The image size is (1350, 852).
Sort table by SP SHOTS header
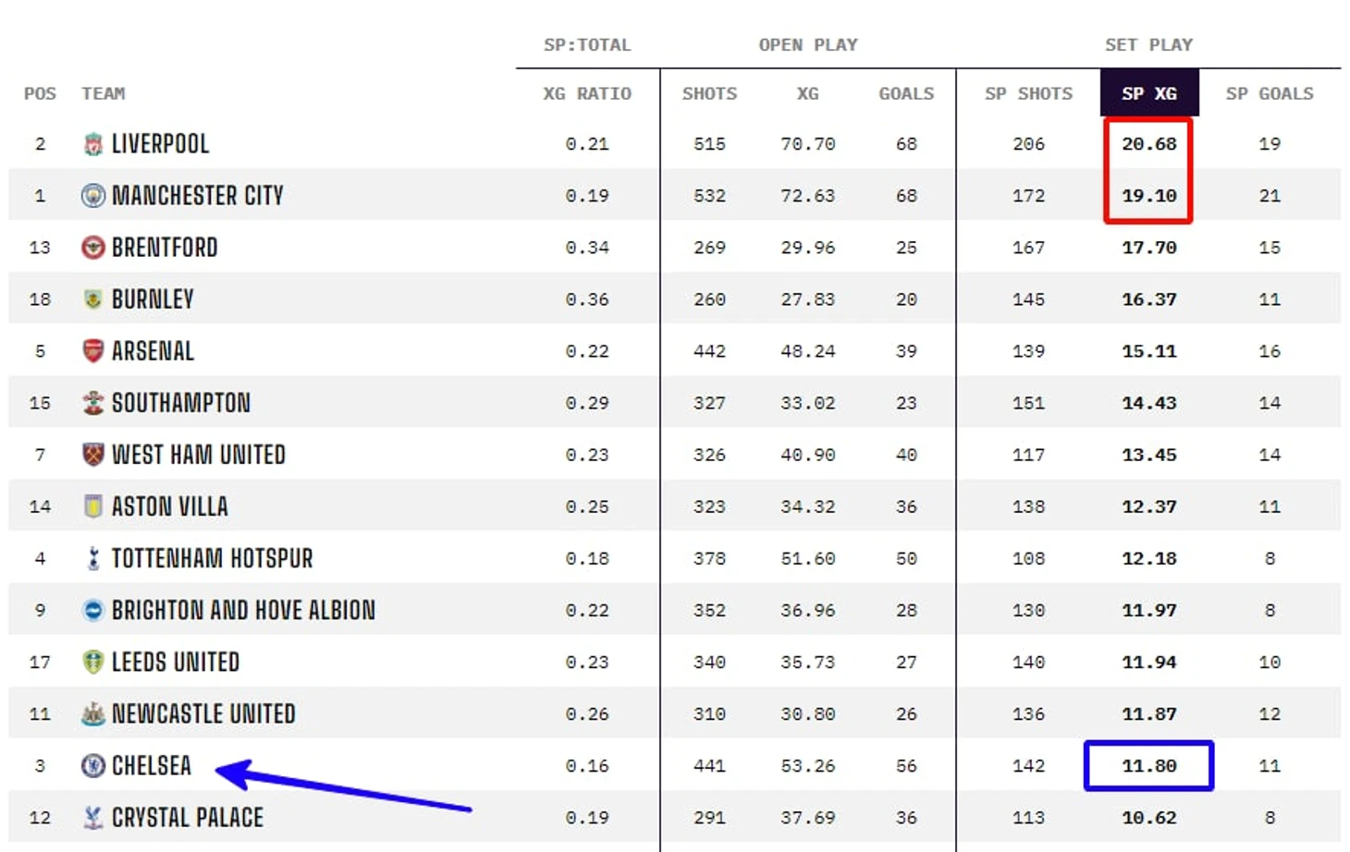1028,93
